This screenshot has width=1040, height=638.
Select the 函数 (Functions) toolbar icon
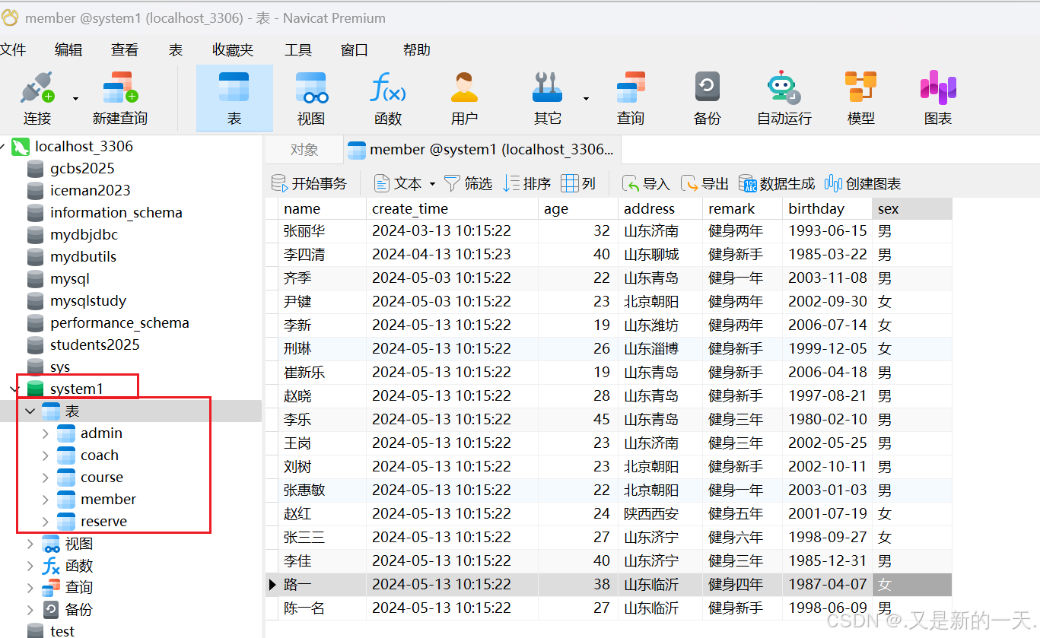(x=387, y=97)
